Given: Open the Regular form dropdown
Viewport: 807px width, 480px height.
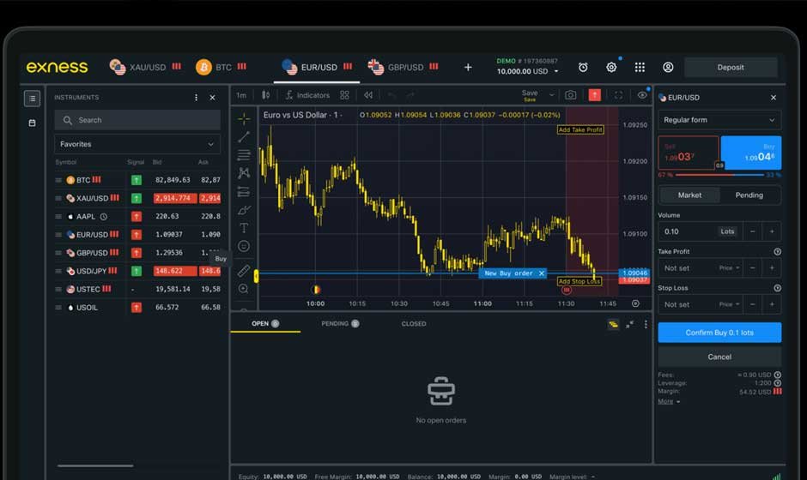Looking at the screenshot, I should click(x=719, y=120).
